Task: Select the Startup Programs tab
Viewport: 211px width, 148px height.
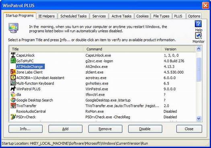Action: click(x=20, y=16)
